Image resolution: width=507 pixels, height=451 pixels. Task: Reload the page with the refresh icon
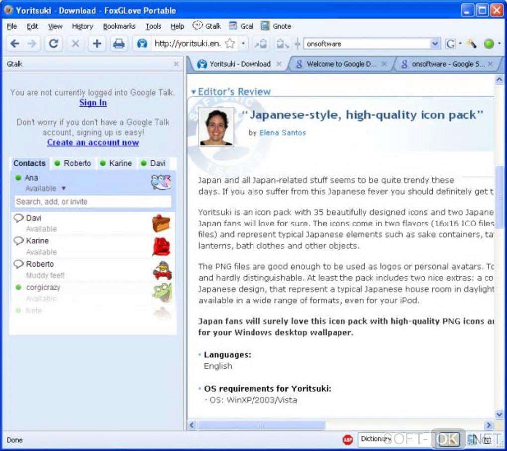pyautogui.click(x=53, y=43)
